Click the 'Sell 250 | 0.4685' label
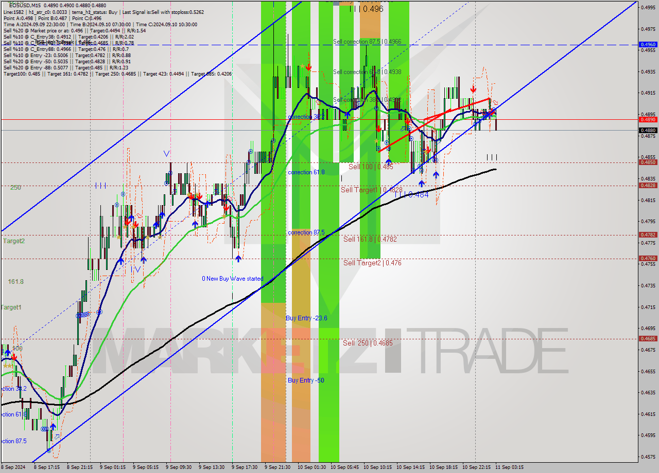 click(x=368, y=343)
